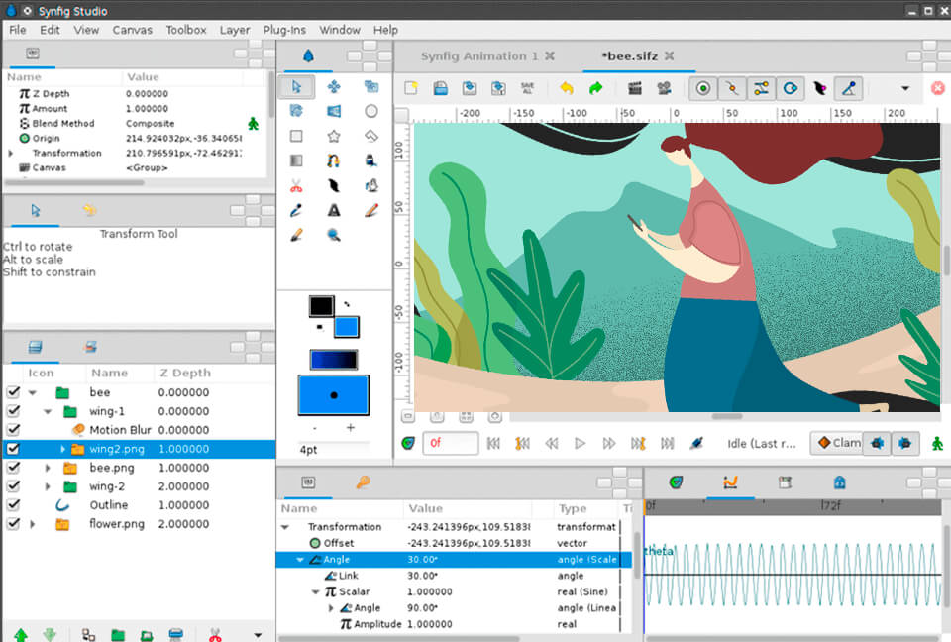
Task: Click the Clamp button near the timebar
Action: coord(837,443)
